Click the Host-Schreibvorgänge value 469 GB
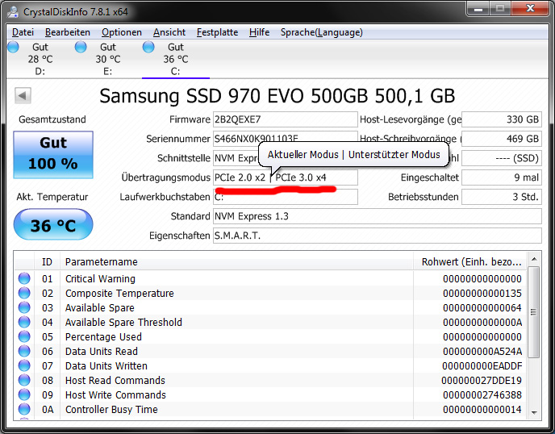This screenshot has width=555, height=434. pos(502,139)
